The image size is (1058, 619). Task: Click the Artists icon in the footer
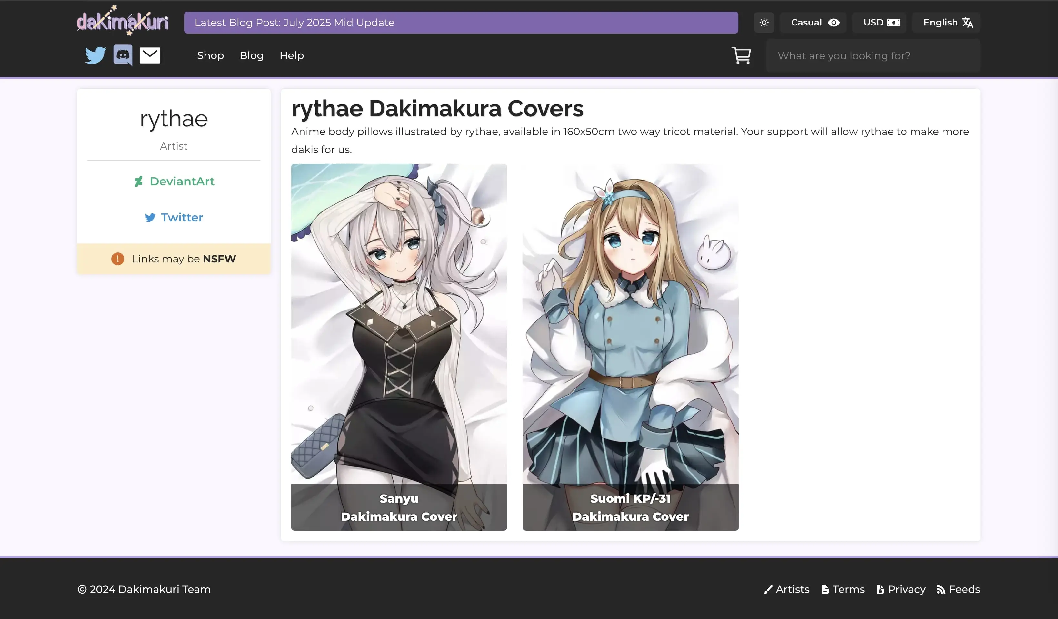pyautogui.click(x=769, y=589)
